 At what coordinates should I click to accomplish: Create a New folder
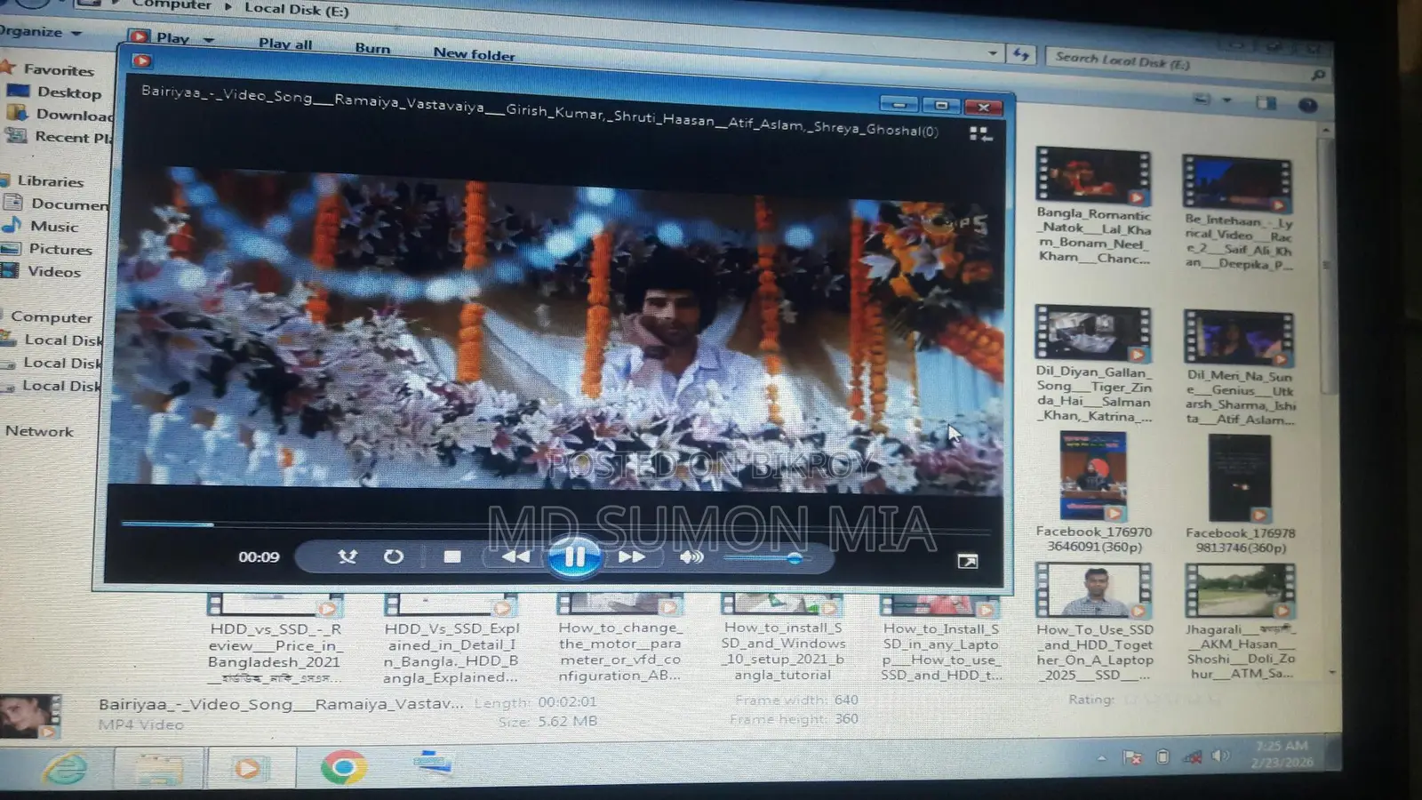[x=474, y=54]
